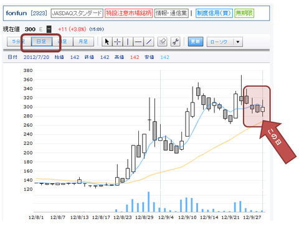The width and height of the screenshot is (299, 231).
Task: Select the diagonal trend line tool
Action: tap(149, 42)
